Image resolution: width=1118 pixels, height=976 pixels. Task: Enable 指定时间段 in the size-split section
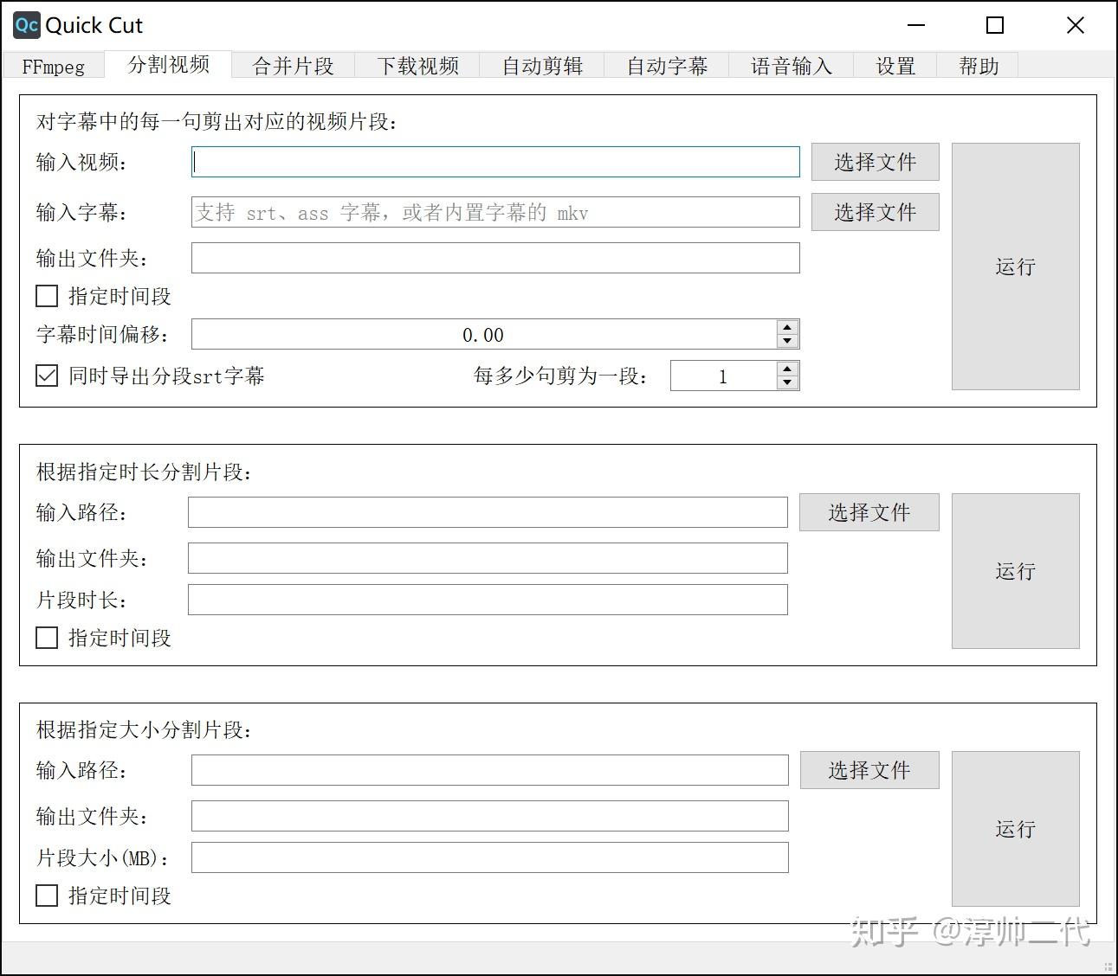[46, 896]
